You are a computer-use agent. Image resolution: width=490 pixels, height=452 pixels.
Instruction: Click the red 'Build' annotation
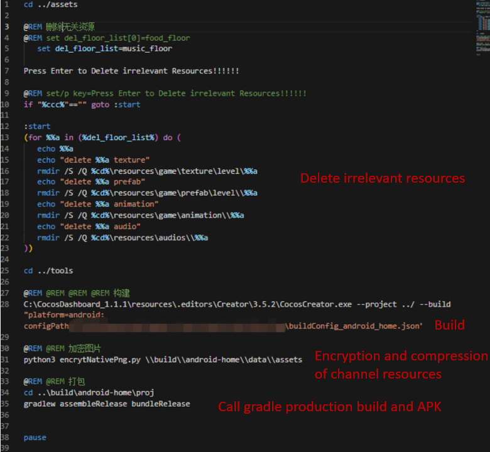click(x=449, y=325)
